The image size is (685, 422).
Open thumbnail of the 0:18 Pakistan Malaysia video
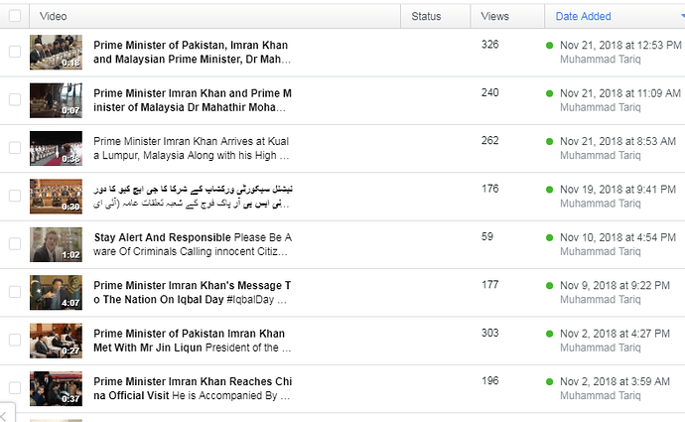tap(56, 53)
